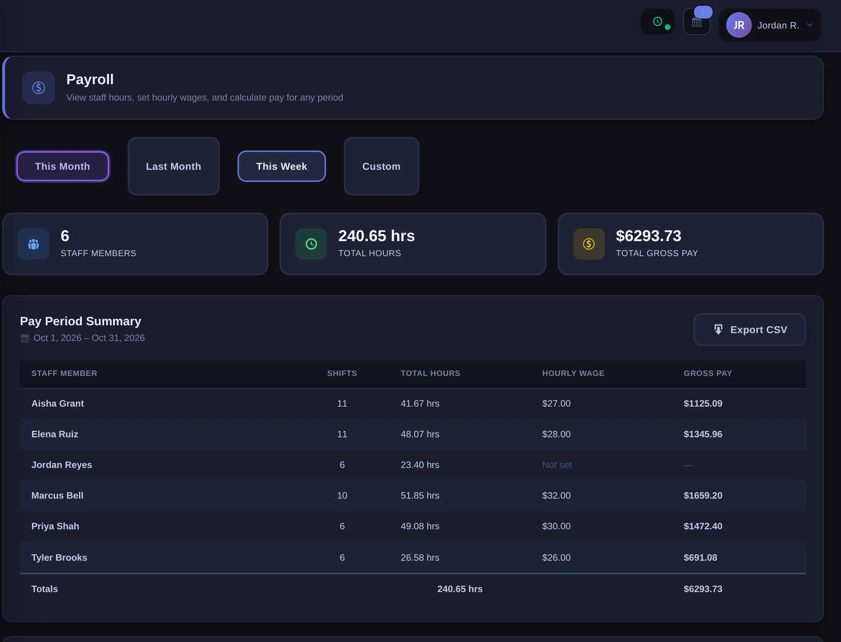Select the Priya Shah row name
This screenshot has width=841, height=642.
[56, 526]
